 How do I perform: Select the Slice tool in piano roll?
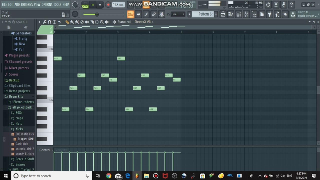[92, 22]
